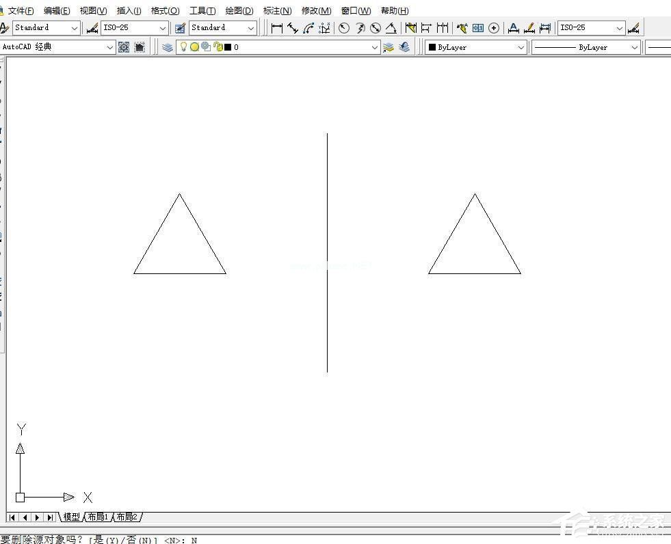The image size is (671, 544).
Task: Expand the ByLayer linetype dropdown
Action: coord(634,47)
